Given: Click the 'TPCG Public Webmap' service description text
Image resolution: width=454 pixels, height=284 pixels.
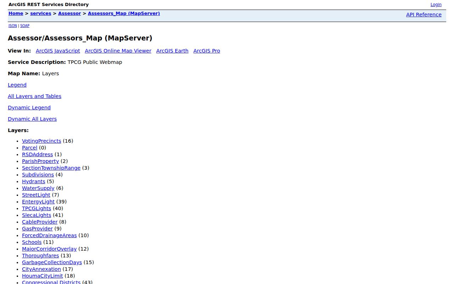Looking at the screenshot, I should [95, 62].
